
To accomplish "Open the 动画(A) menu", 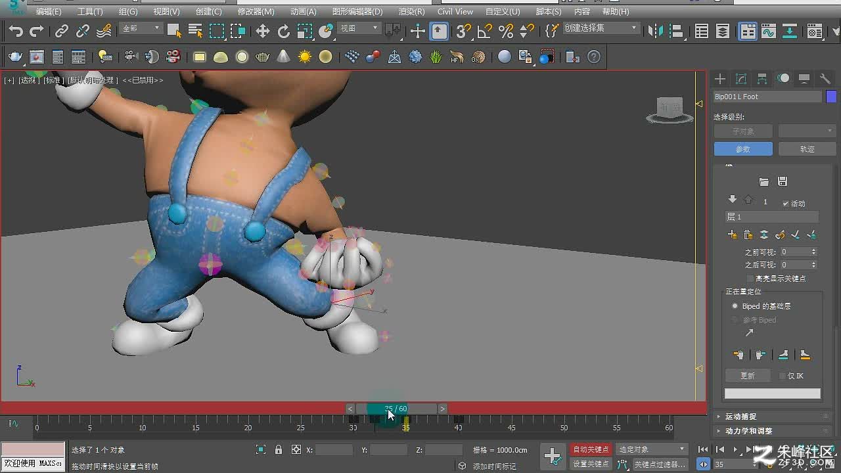I will [303, 11].
